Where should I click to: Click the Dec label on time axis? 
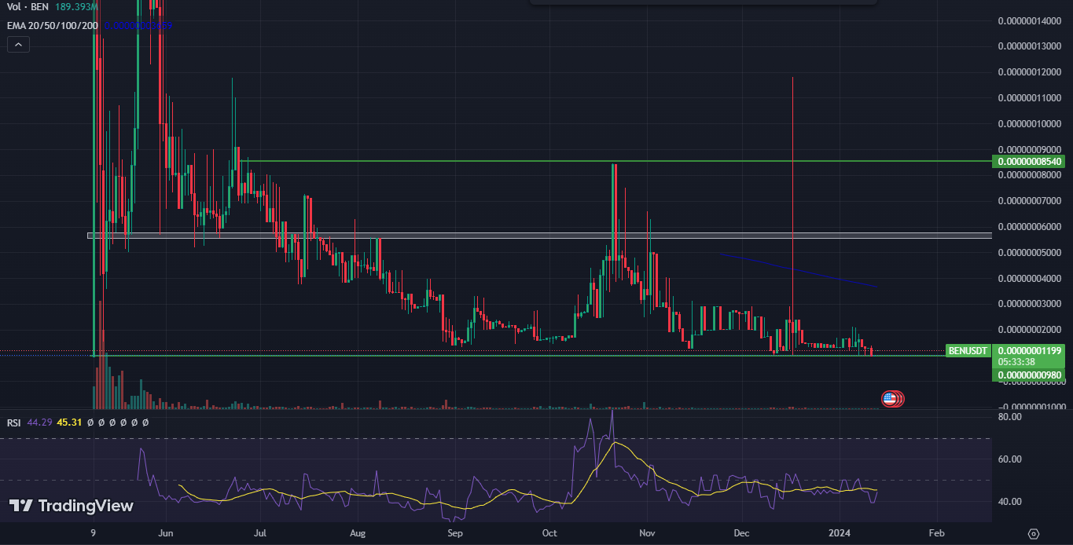[742, 532]
